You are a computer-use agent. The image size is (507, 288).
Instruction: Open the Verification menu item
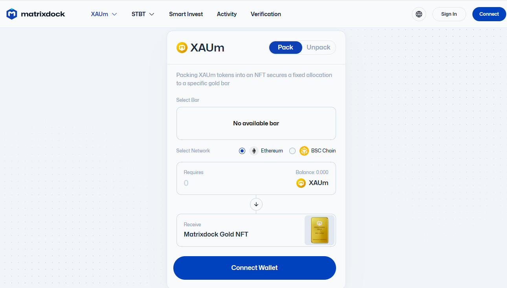coord(266,14)
